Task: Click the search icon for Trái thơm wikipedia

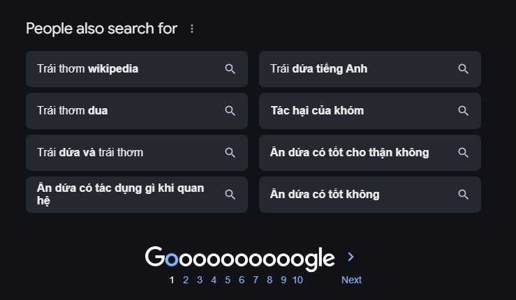Action: coord(230,69)
